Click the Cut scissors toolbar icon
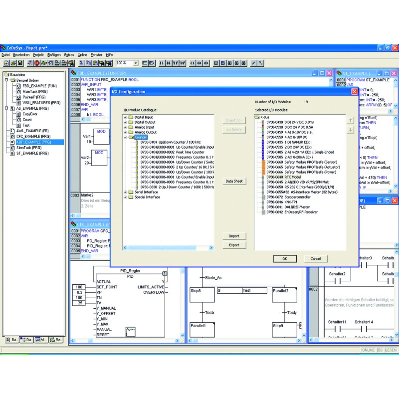 [82, 63]
